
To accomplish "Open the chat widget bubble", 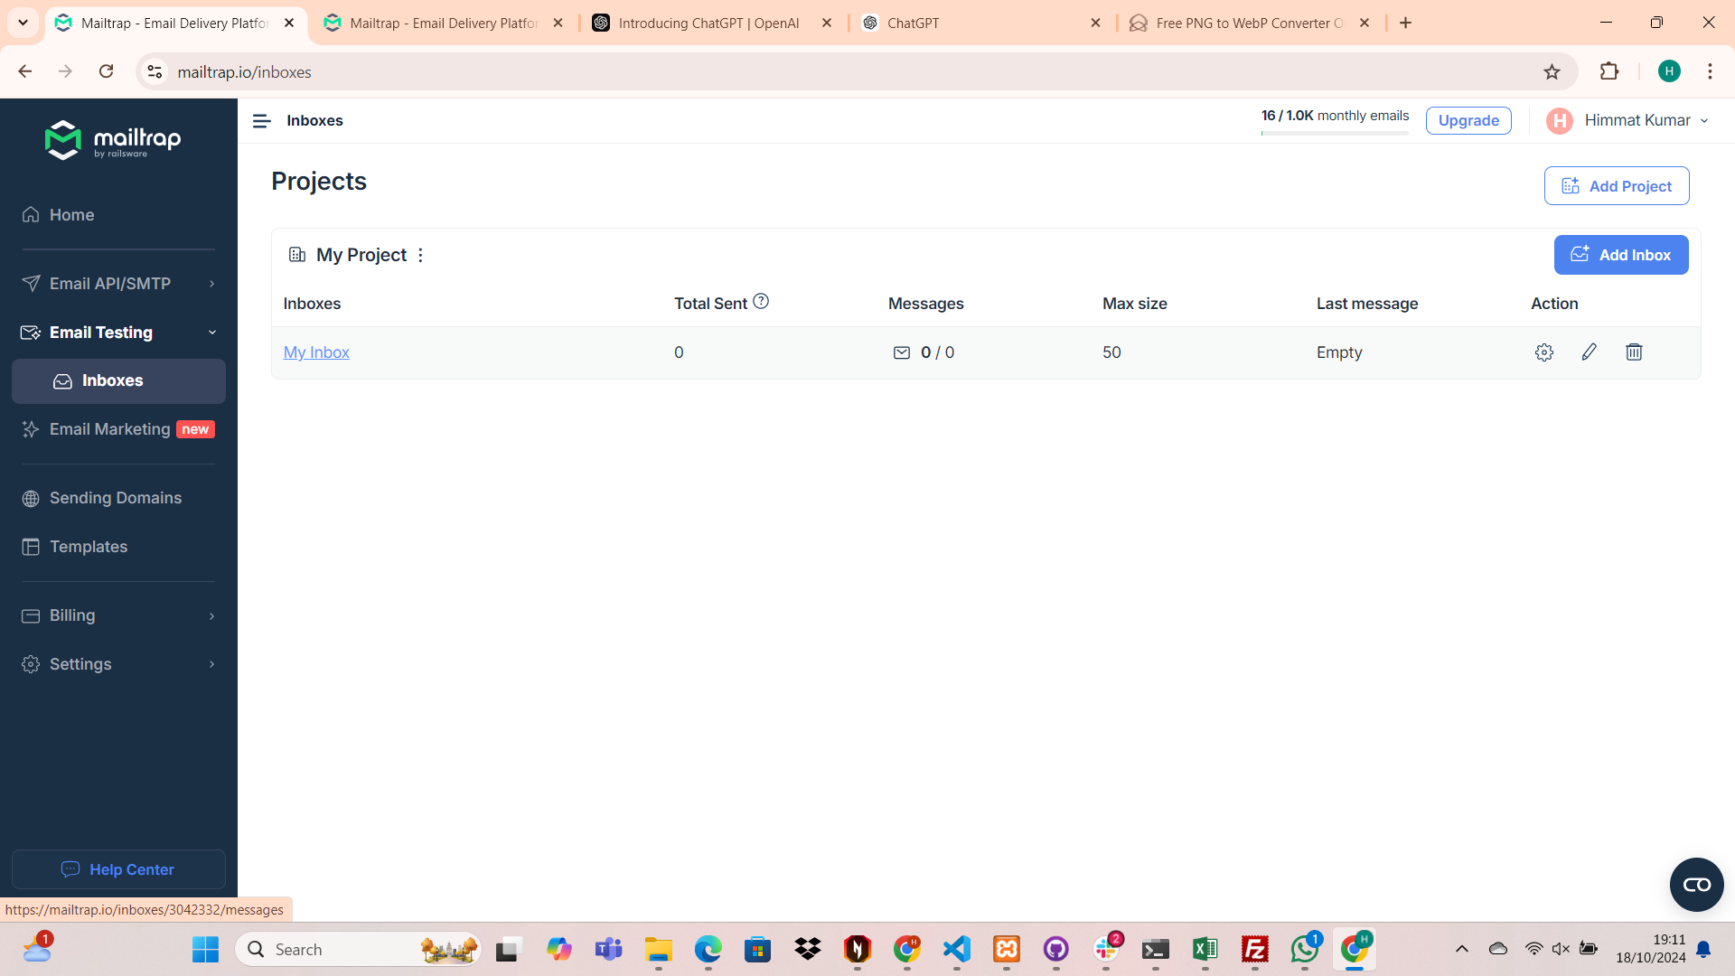I will coord(1696,885).
